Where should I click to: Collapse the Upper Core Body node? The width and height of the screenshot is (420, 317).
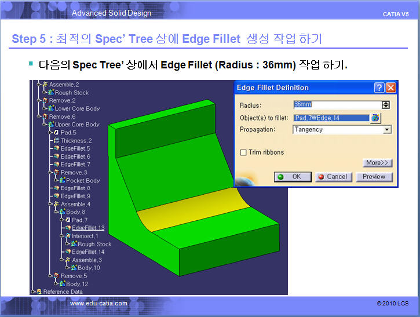[45, 125]
